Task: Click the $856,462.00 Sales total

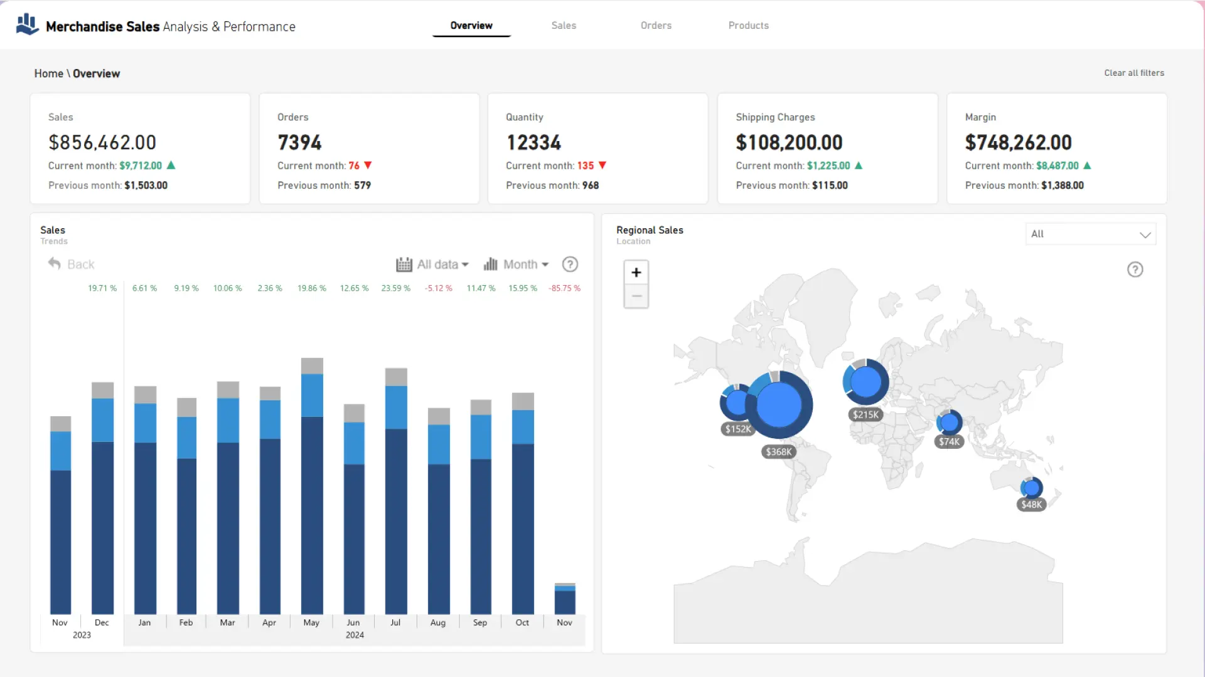Action: [x=102, y=142]
